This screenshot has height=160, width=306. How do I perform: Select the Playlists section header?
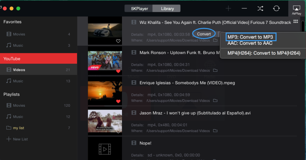click(11, 95)
